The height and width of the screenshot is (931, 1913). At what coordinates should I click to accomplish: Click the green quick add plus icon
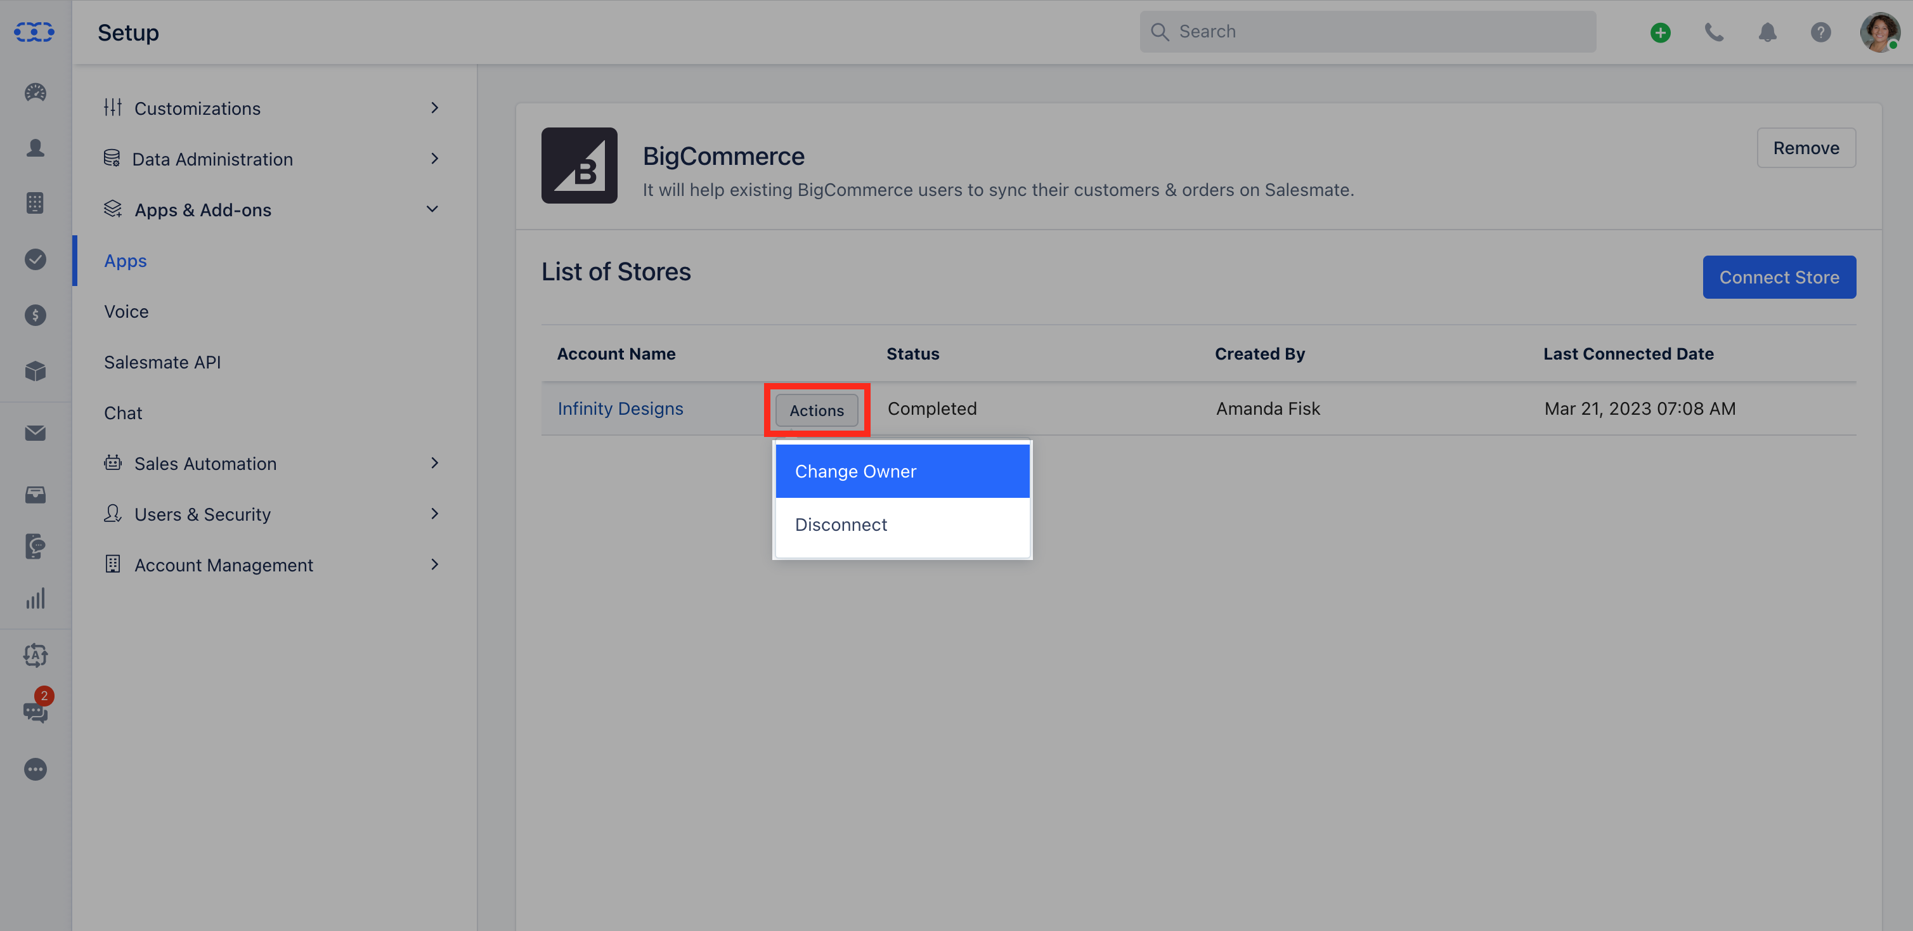pos(1661,32)
